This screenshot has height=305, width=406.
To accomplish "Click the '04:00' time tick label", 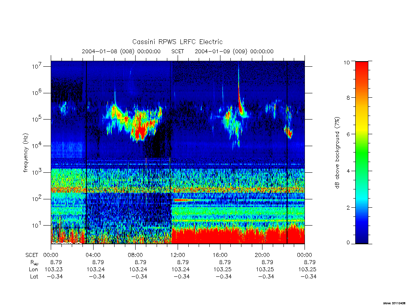I will tap(93, 255).
